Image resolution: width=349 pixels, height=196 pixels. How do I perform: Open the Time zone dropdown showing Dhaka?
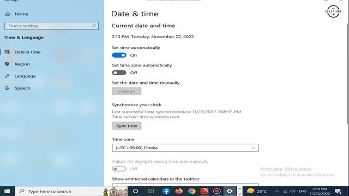coord(185,148)
